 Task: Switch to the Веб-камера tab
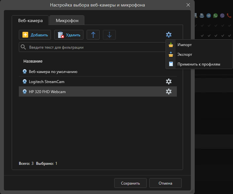point(30,20)
